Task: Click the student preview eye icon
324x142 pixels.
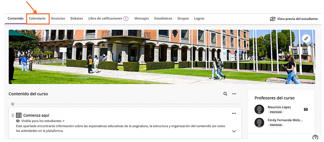Action: coord(272,19)
